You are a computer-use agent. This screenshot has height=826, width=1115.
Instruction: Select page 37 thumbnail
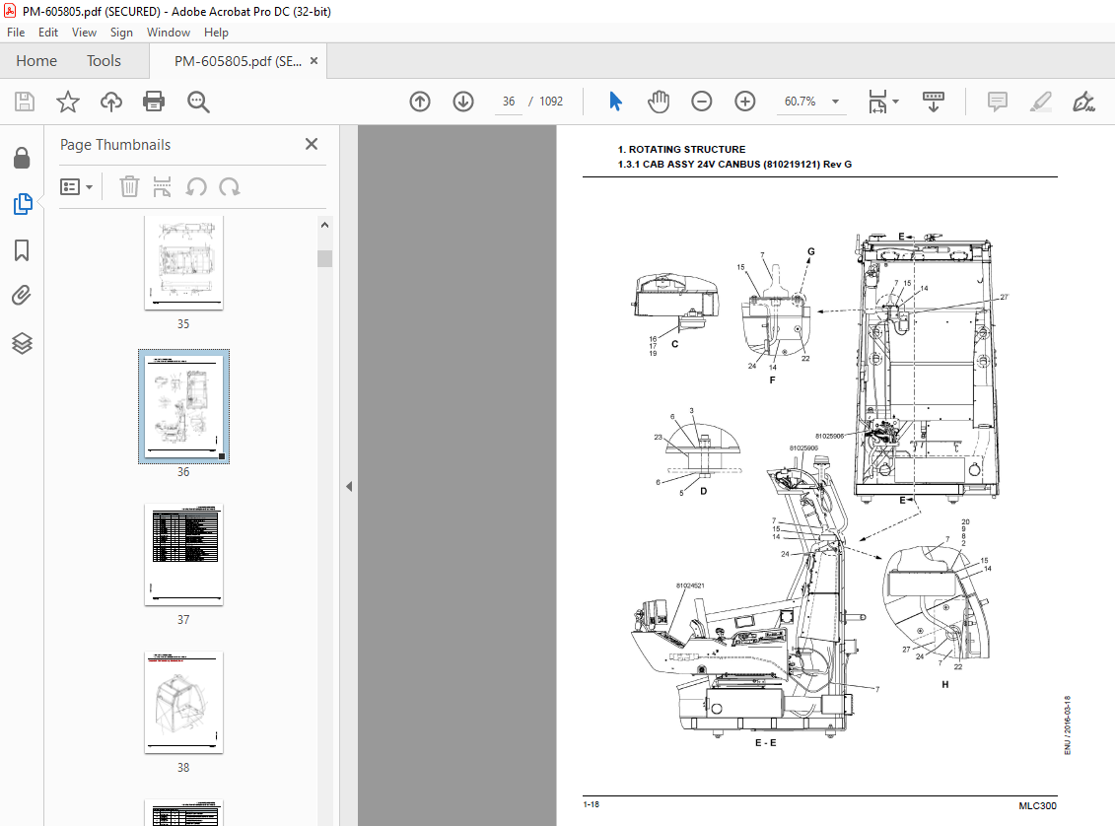183,555
